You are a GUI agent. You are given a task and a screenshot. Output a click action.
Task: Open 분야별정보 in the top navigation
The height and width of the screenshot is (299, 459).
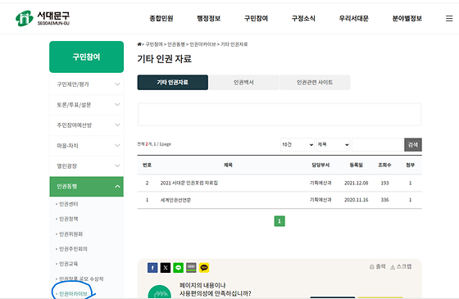pos(407,18)
